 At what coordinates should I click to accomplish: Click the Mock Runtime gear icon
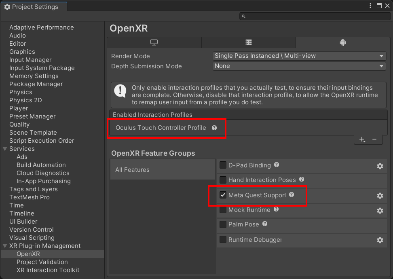[x=380, y=211]
